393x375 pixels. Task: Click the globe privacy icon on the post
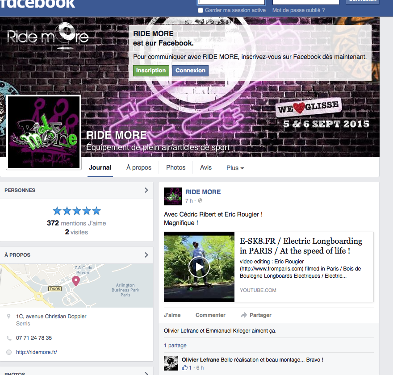point(200,200)
